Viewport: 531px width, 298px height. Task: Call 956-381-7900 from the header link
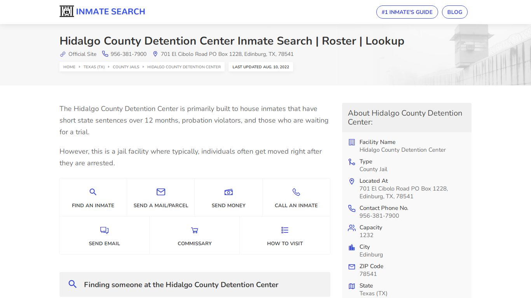(x=129, y=54)
